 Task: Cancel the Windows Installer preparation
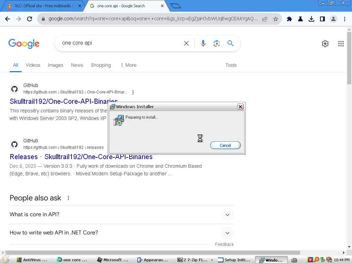[225, 145]
